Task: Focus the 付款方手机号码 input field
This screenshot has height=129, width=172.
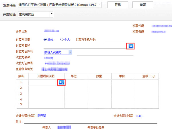Action: pos(115,40)
